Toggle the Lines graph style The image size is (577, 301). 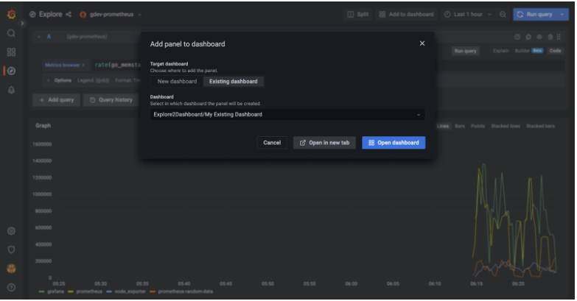443,126
